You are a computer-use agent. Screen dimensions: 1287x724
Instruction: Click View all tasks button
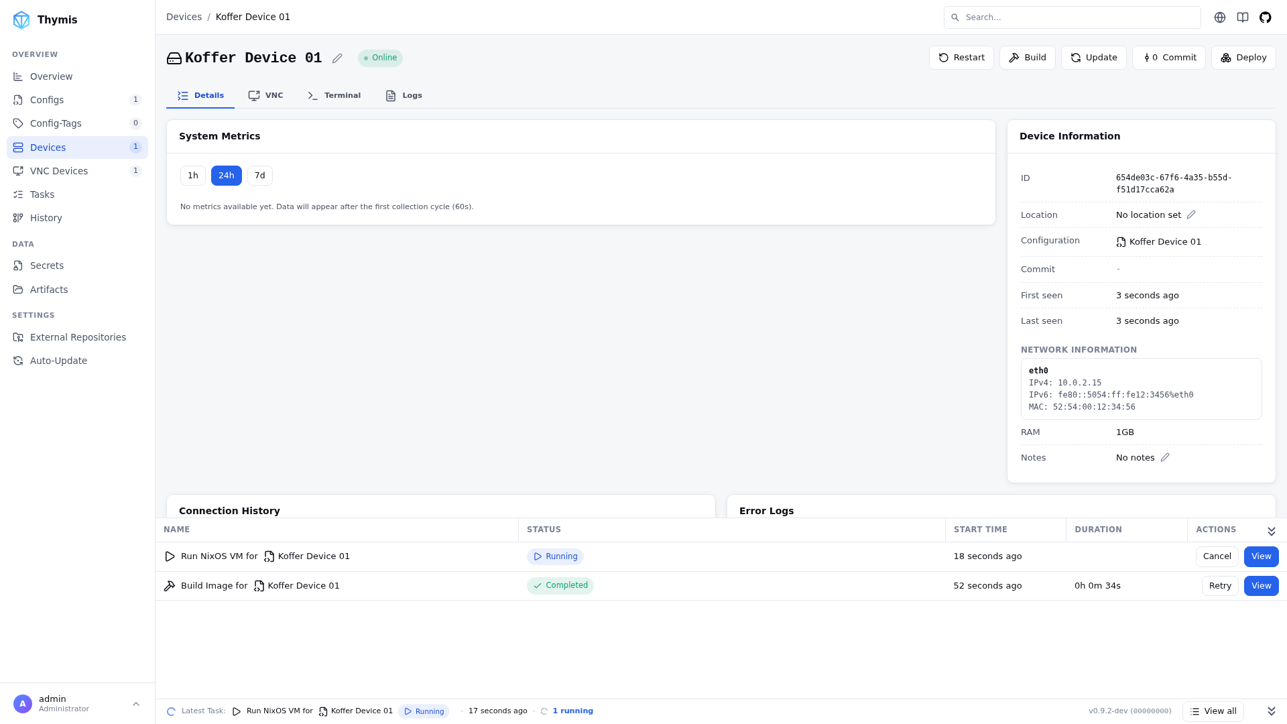1213,711
